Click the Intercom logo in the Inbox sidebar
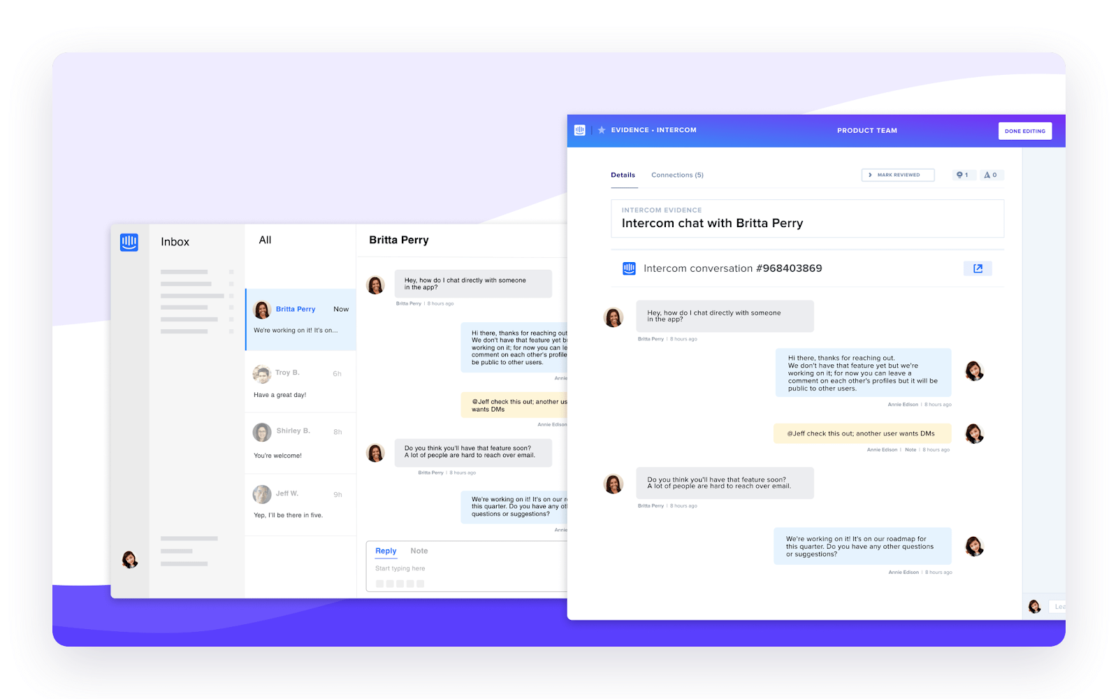The height and width of the screenshot is (699, 1118). coord(129,242)
